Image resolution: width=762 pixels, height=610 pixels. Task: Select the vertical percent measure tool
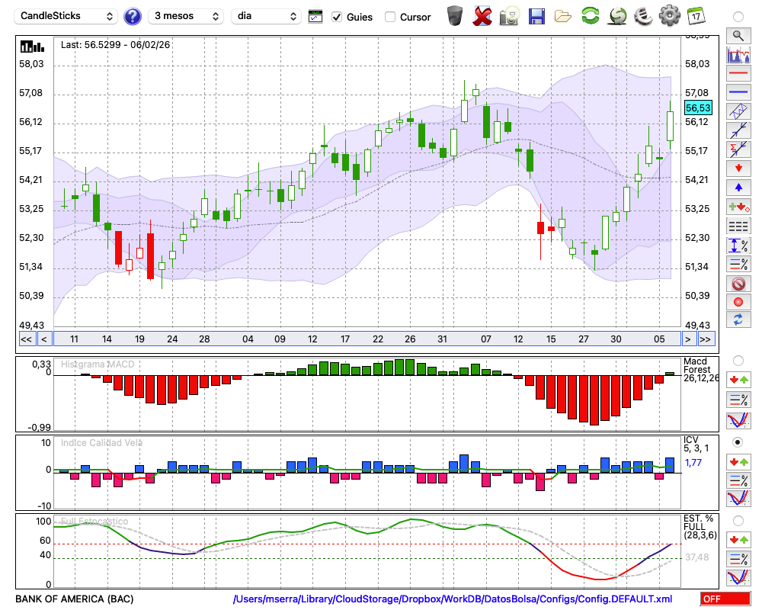coord(738,245)
